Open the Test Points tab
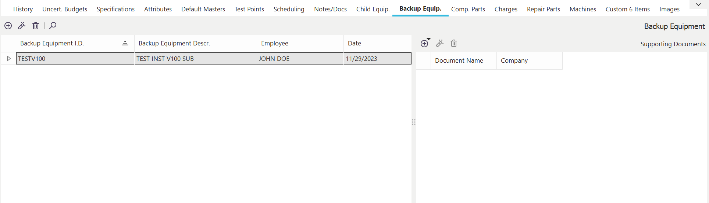The image size is (709, 203). point(249,9)
